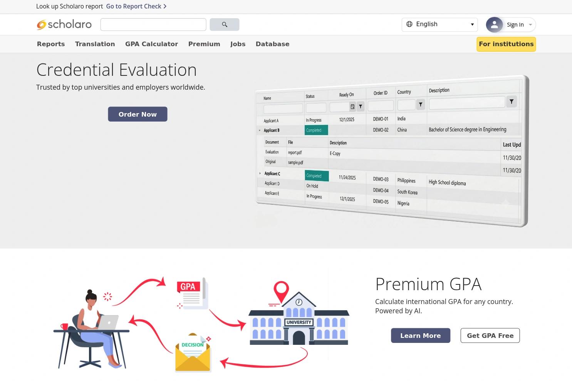Select the Applicant A name cell
Screen dimensions: 572x381
tap(271, 121)
